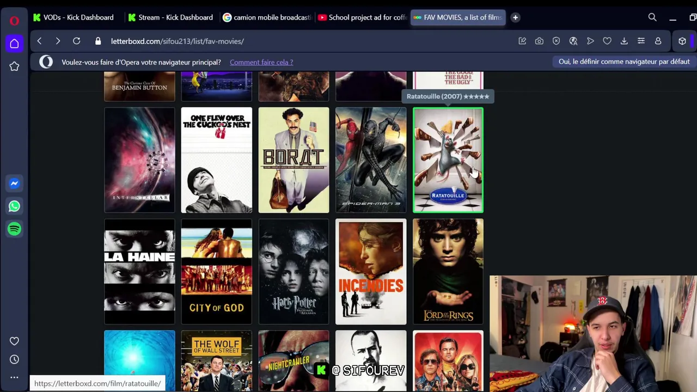Go back to the previous page

pos(39,41)
